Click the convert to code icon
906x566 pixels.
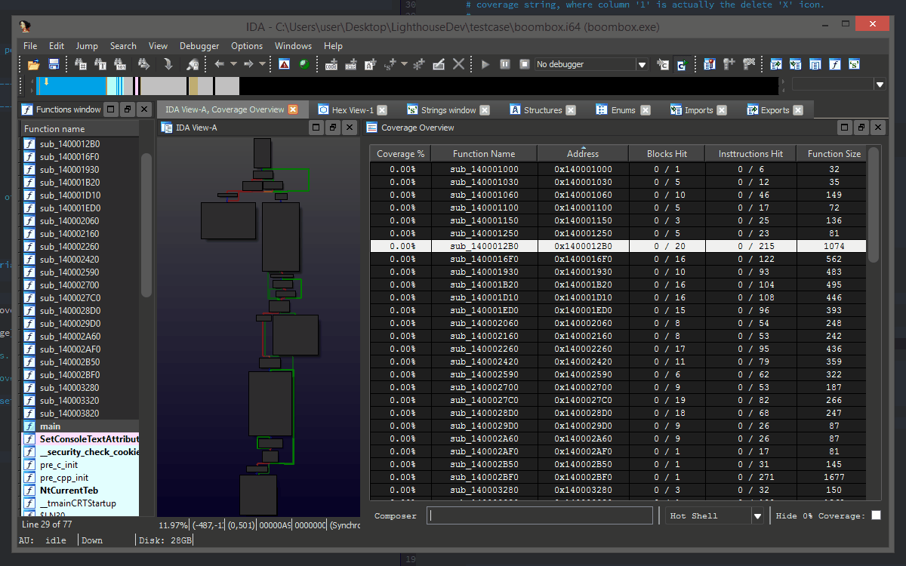coord(331,64)
